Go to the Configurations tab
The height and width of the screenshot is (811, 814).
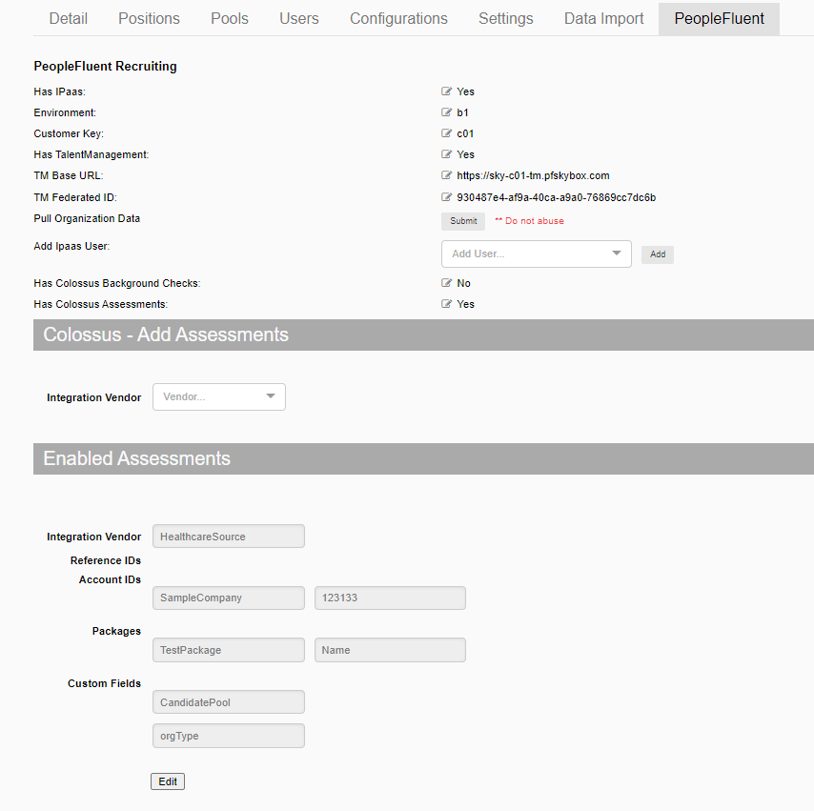click(x=398, y=19)
